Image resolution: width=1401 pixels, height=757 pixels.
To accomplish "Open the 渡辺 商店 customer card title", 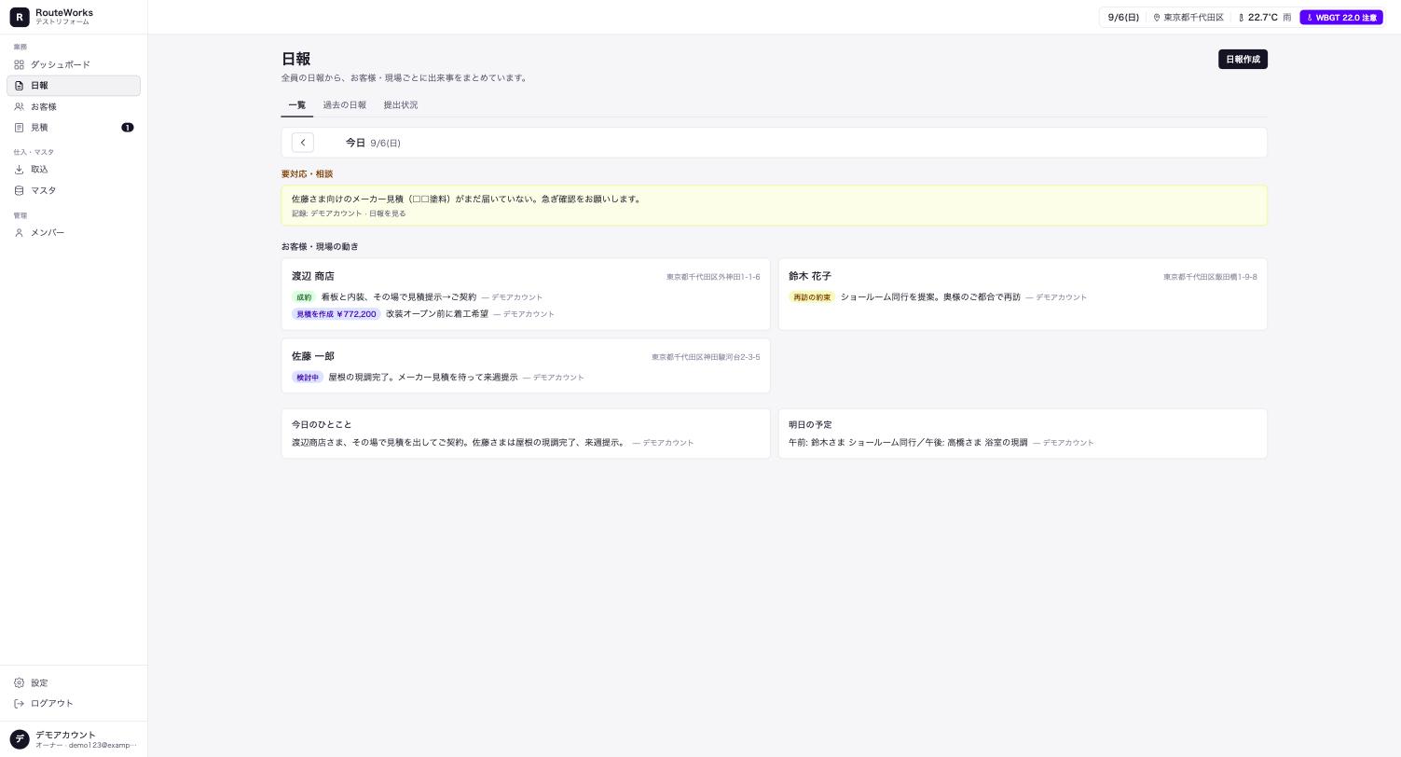I will (313, 277).
